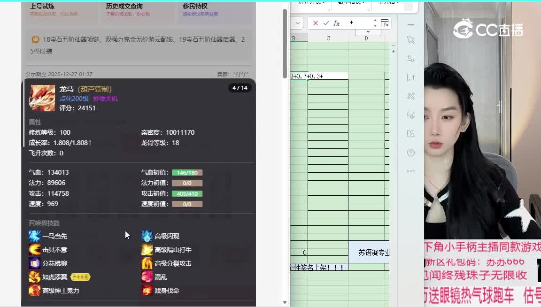Image resolution: width=541 pixels, height=307 pixels.
Task: Click the webpage scrollbar down arrow
Action: click(x=285, y=302)
